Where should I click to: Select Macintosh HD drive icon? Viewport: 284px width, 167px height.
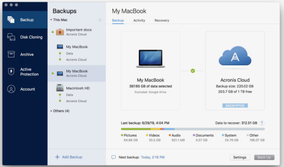click(60, 88)
